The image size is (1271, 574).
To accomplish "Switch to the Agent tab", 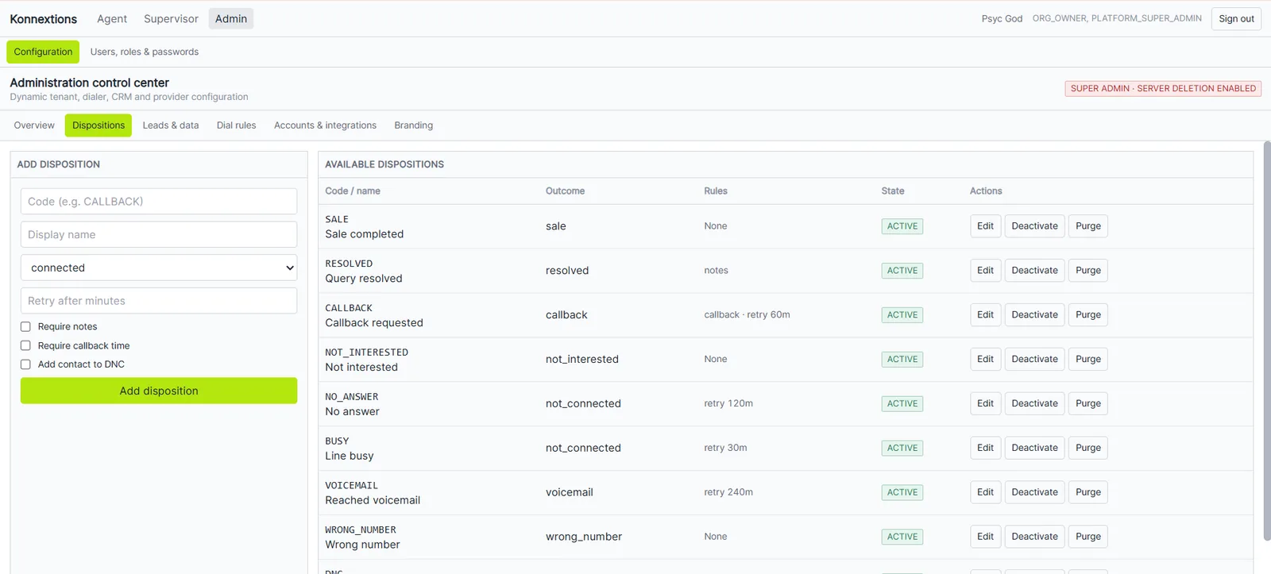I will tap(112, 19).
